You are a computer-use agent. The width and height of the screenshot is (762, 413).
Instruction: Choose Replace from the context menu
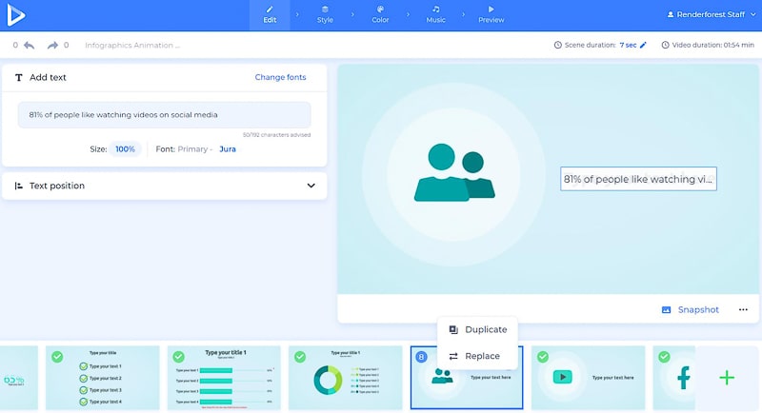tap(473, 356)
